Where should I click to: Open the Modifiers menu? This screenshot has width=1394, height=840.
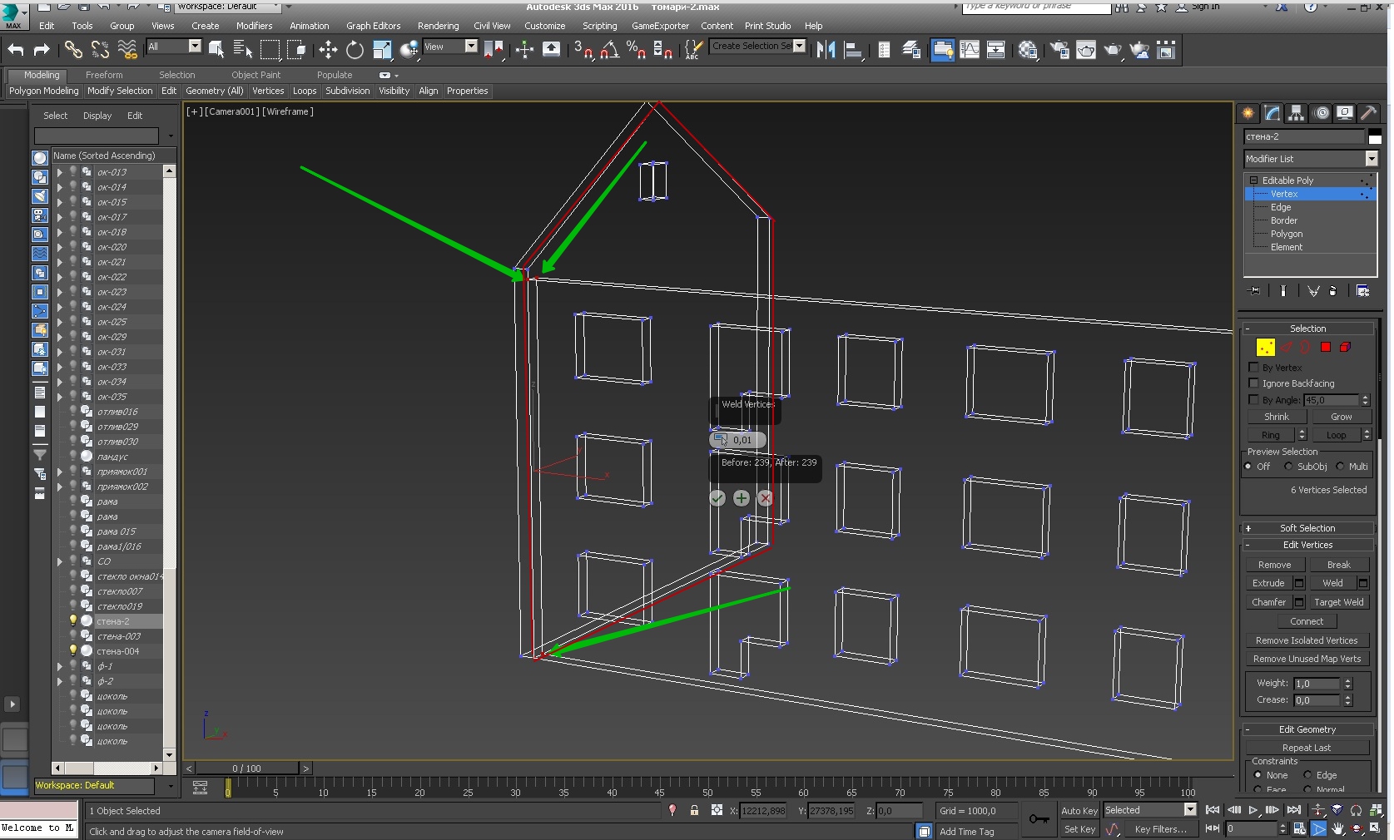coord(254,26)
